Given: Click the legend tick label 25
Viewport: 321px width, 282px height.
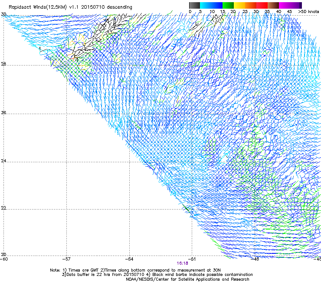Looking at the screenshot, I should tap(245, 12).
